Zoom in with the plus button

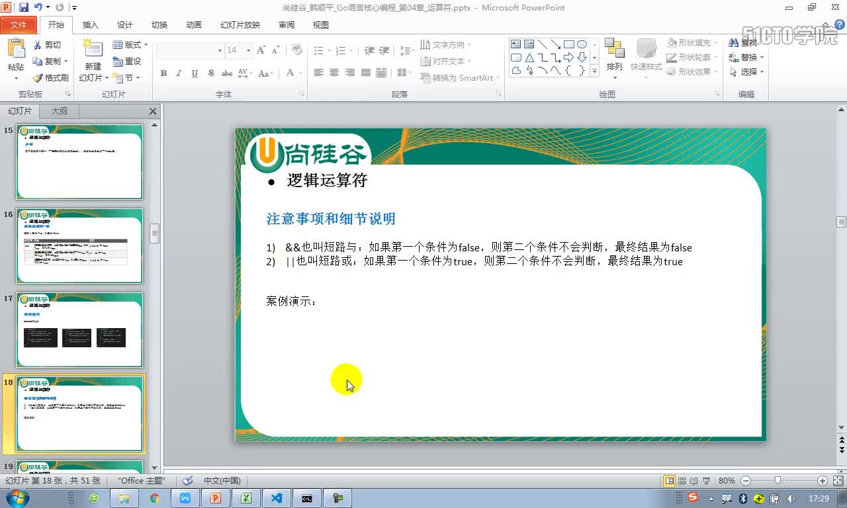click(823, 481)
